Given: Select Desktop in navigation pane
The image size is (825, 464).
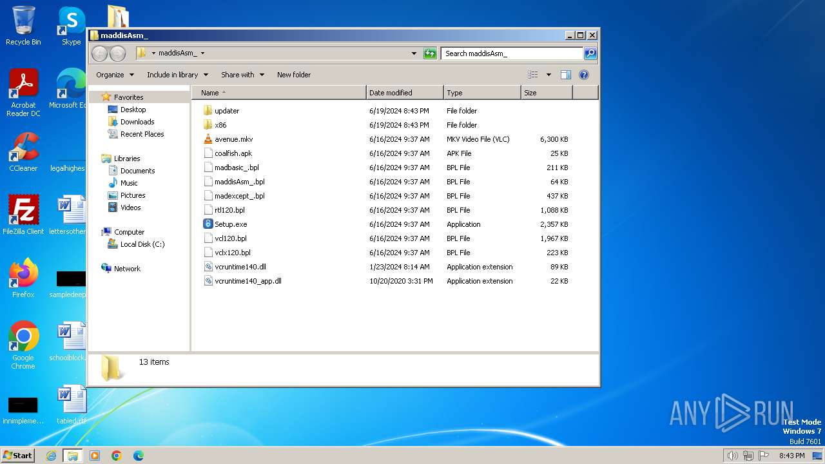Looking at the screenshot, I should (133, 110).
